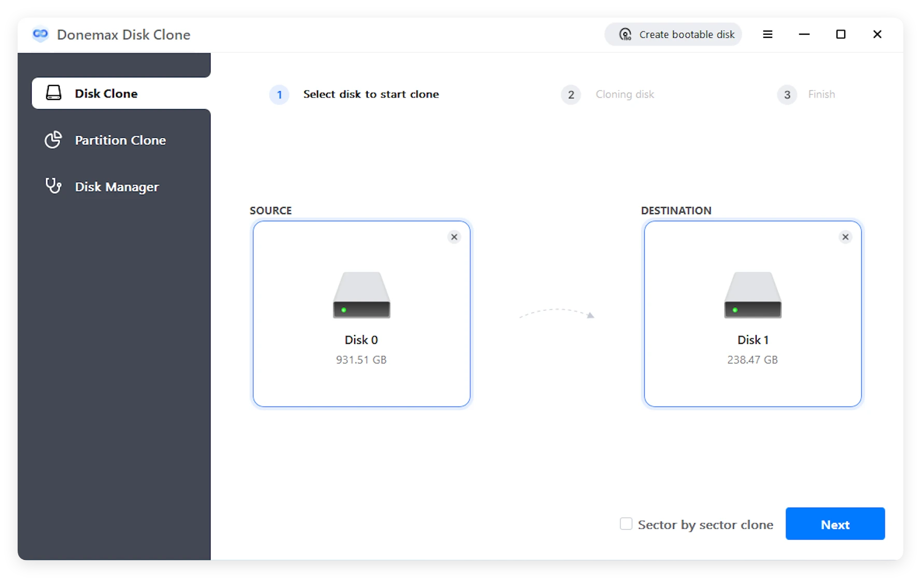Click the Next button

[x=835, y=524]
